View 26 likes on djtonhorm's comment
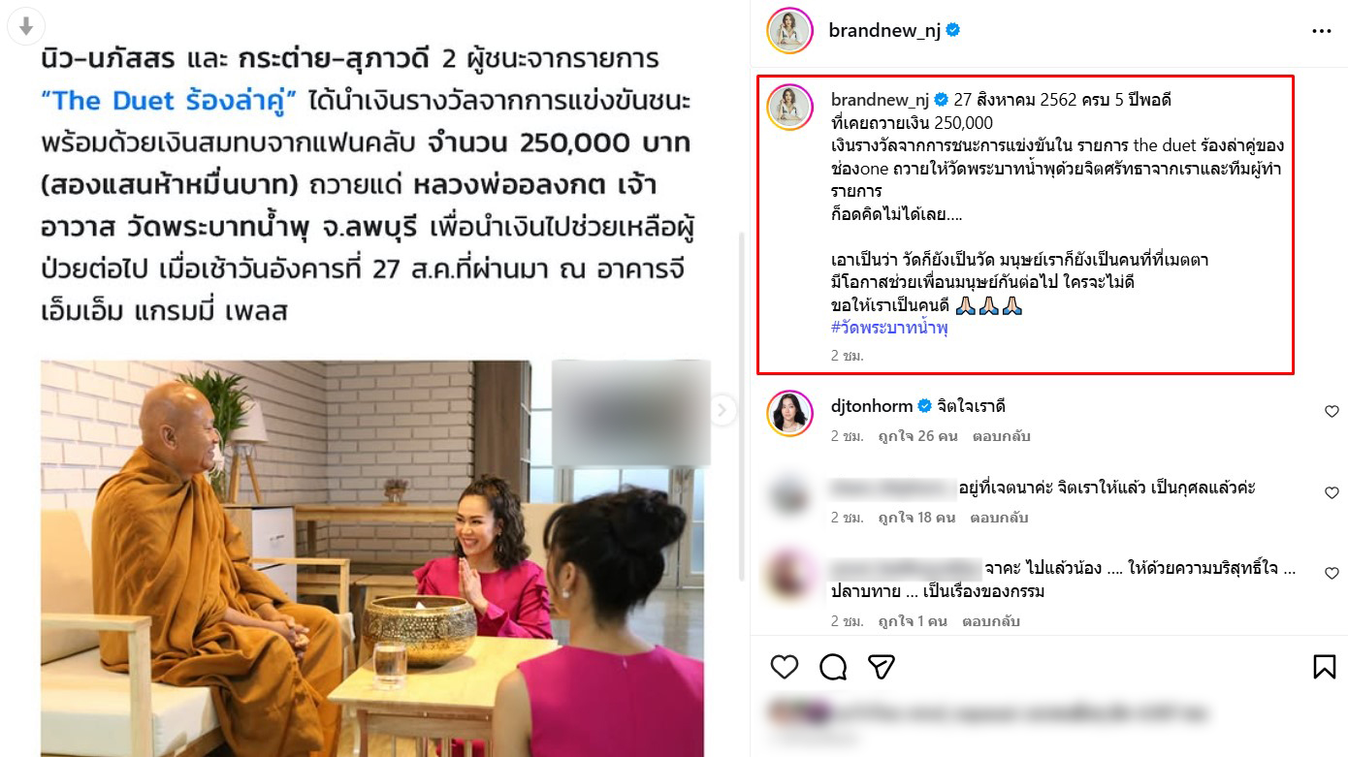The image size is (1348, 757). coord(917,436)
